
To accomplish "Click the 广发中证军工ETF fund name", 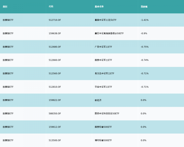I will (x=103, y=47).
